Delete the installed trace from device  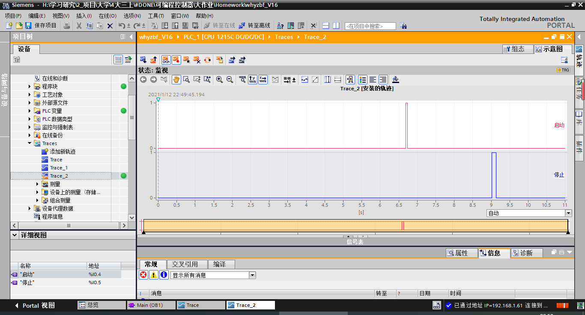tap(197, 60)
